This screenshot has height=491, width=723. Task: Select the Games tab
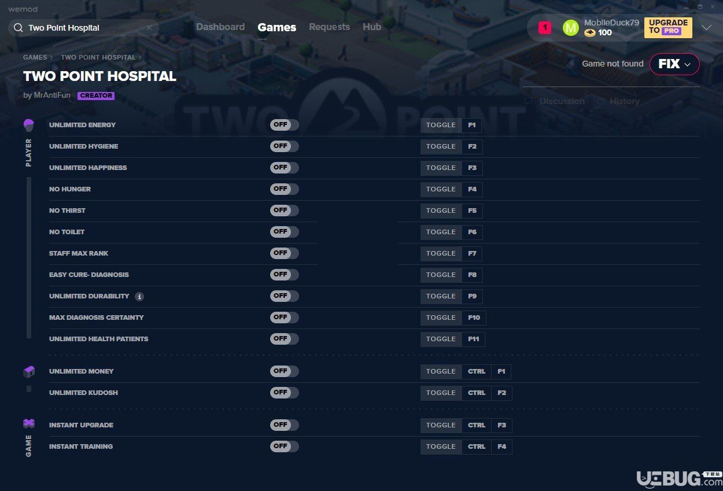277,27
